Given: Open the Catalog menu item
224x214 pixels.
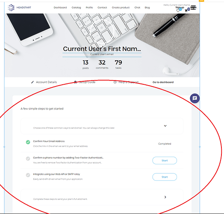Looking at the screenshot, I should coord(76,8).
